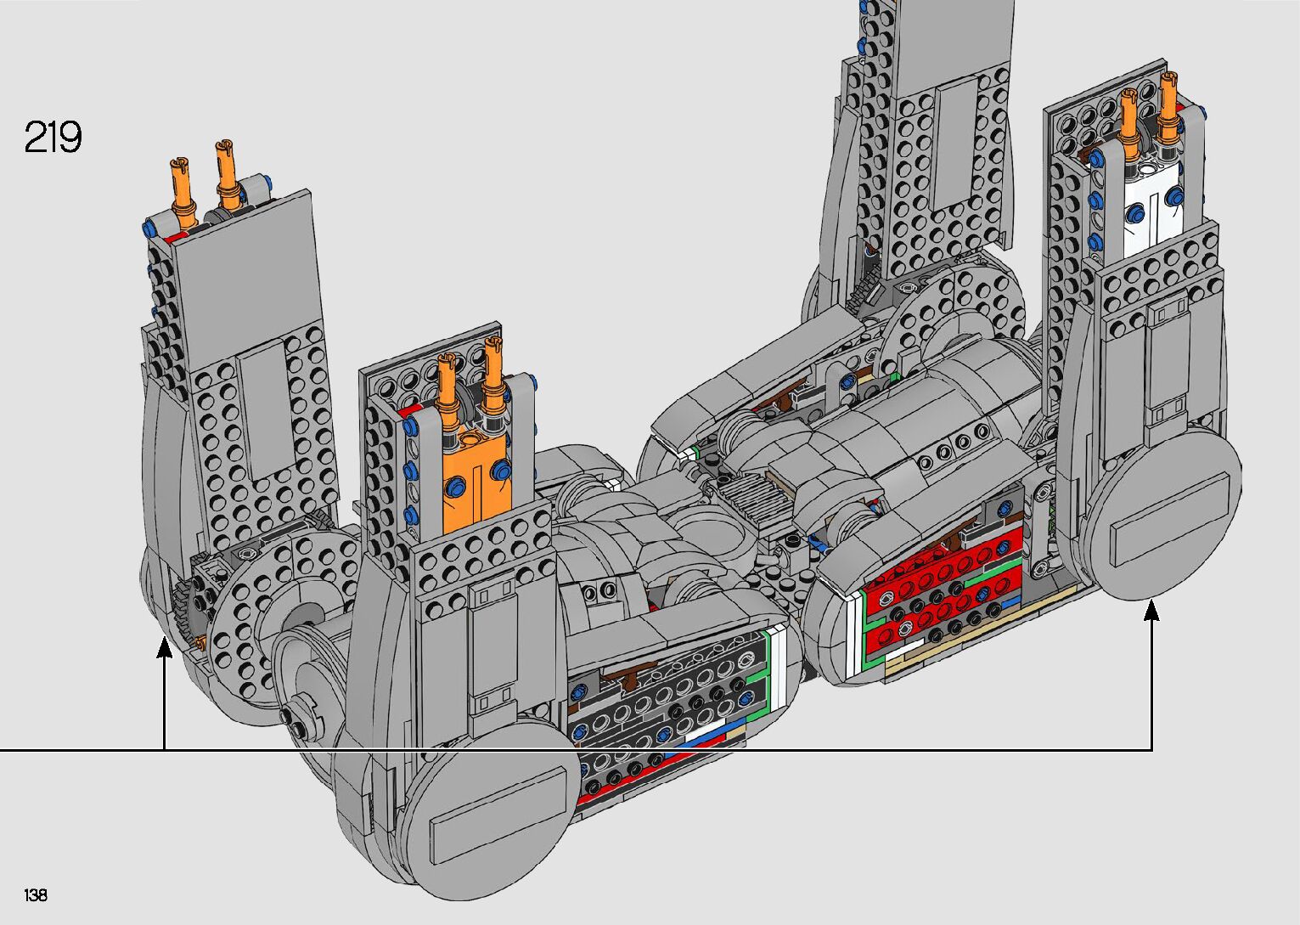Click the round gray disc at bottom center
The width and height of the screenshot is (1300, 925).
pos(491,820)
